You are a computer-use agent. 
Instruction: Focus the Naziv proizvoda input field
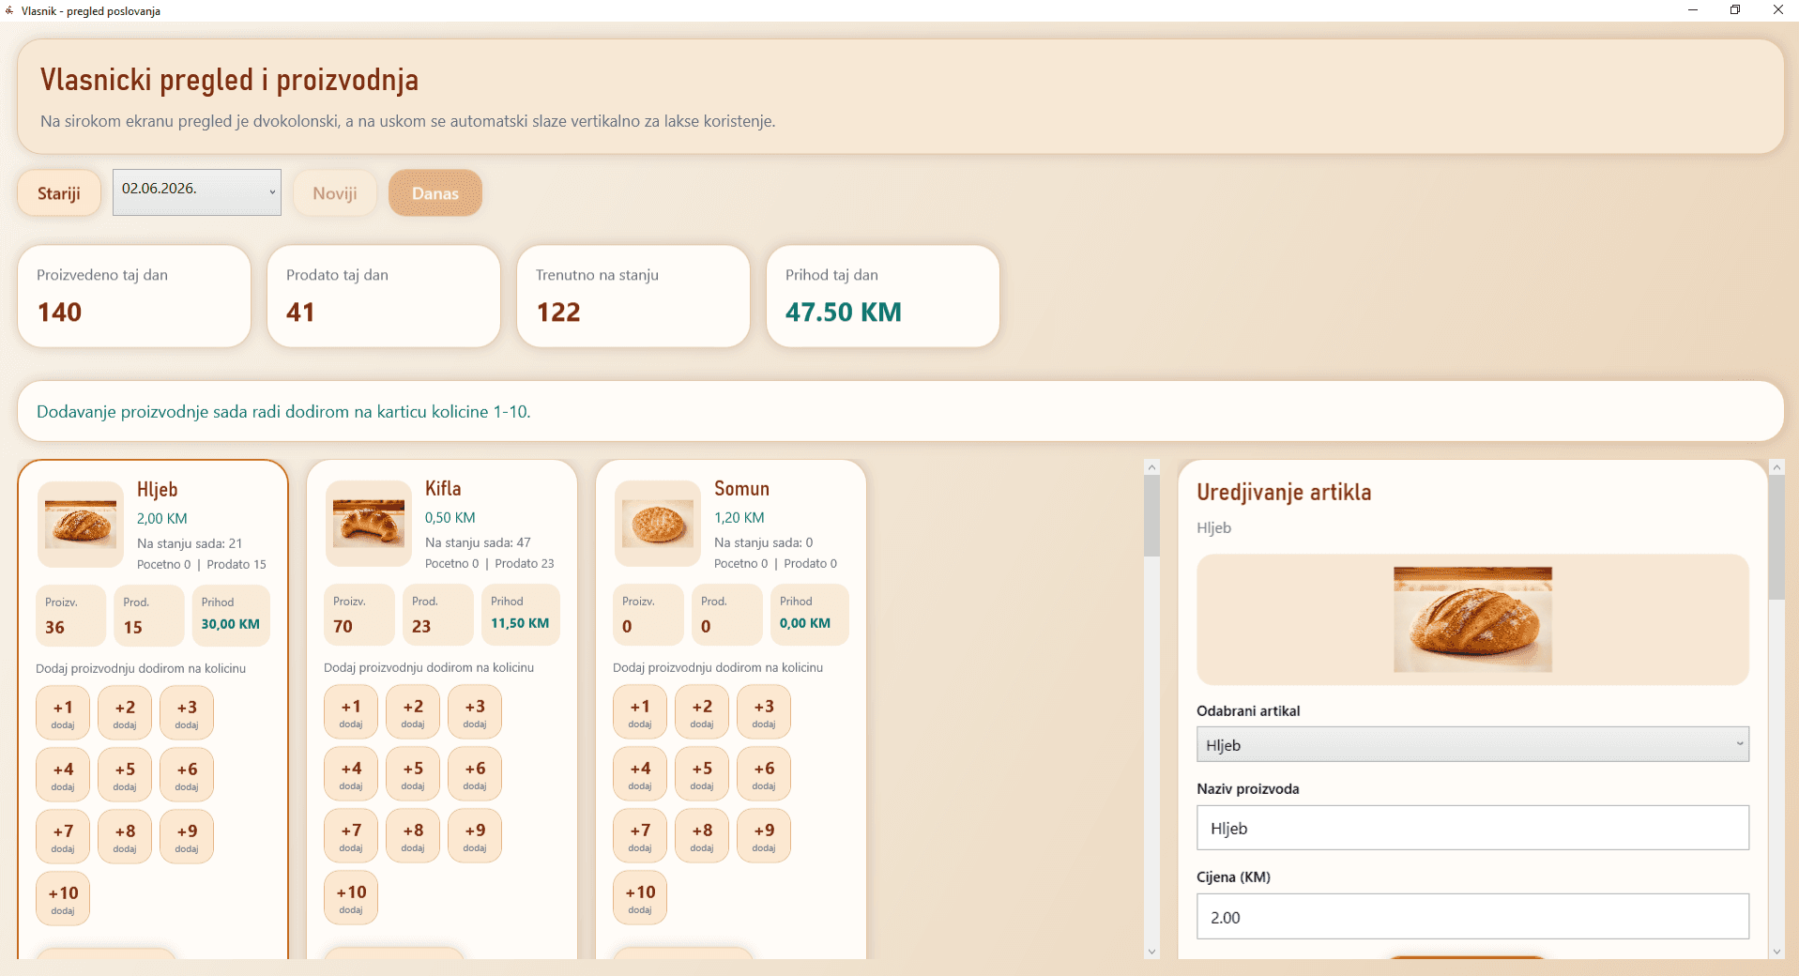pyautogui.click(x=1472, y=829)
